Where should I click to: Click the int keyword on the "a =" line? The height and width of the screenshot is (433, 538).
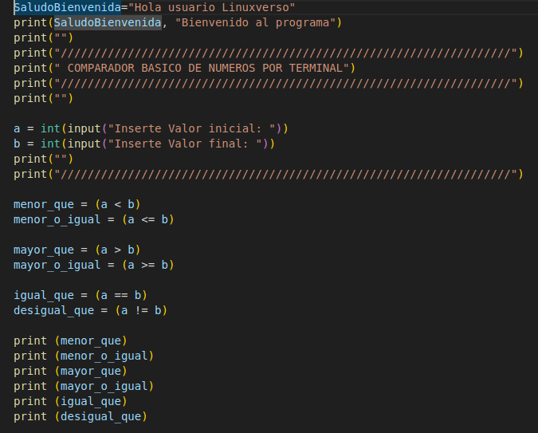50,128
